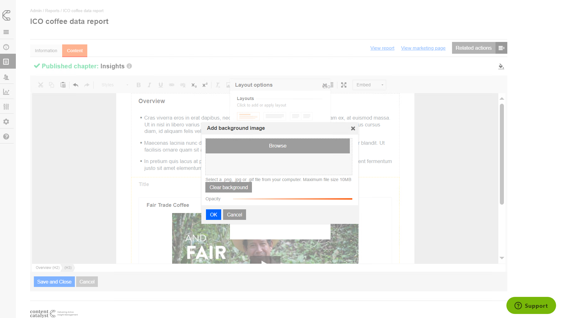Adjust the Opacity slider
The image size is (562, 318).
point(292,199)
